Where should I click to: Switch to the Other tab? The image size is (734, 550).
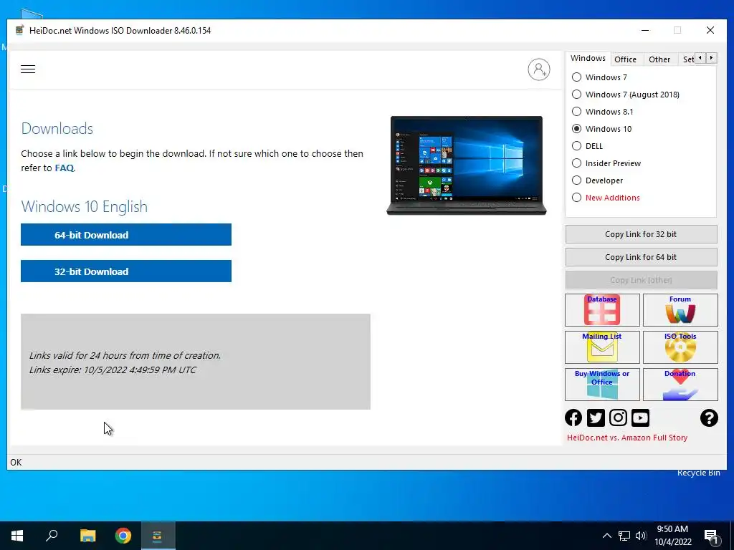pos(659,59)
